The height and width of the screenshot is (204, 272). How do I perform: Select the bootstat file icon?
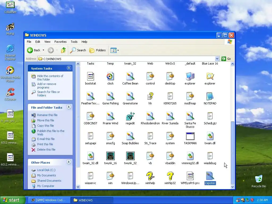coord(90,76)
